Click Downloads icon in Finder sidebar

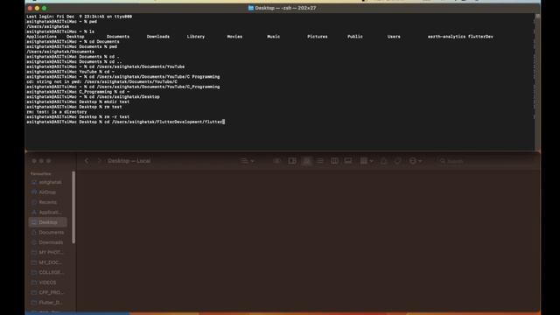[34, 242]
